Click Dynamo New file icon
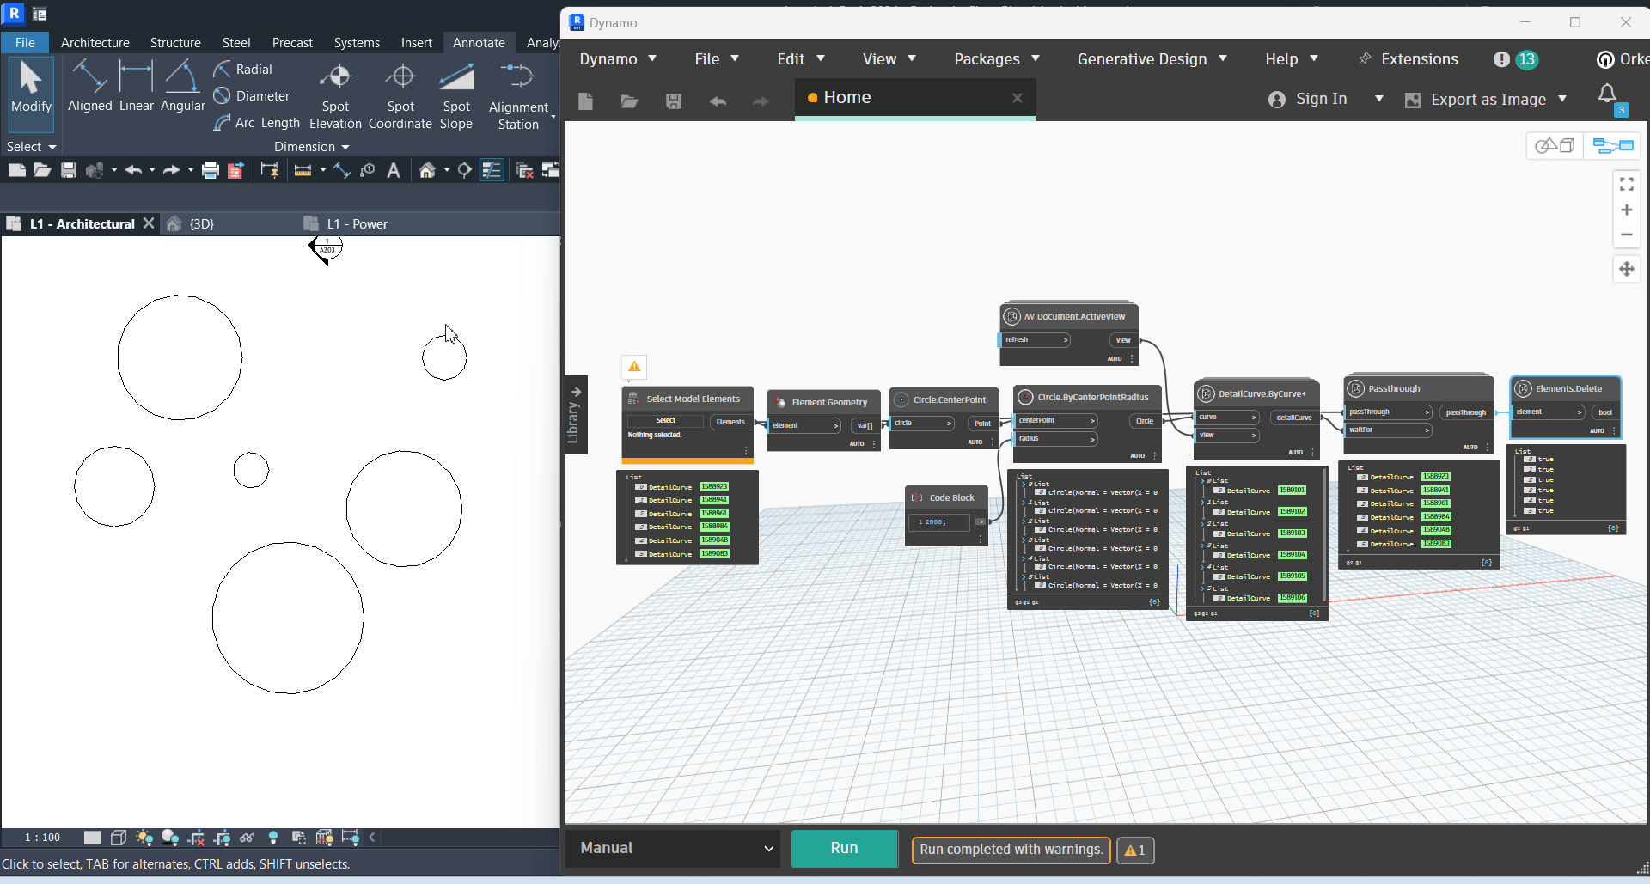1650x884 pixels. pyautogui.click(x=585, y=101)
